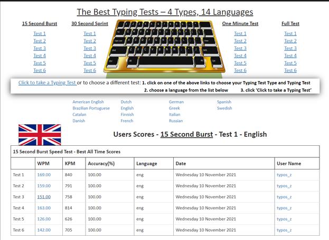Screen dimensions: 329x240
Task: Open Test 3 under 30 Second Sprint
Action: point(90,48)
